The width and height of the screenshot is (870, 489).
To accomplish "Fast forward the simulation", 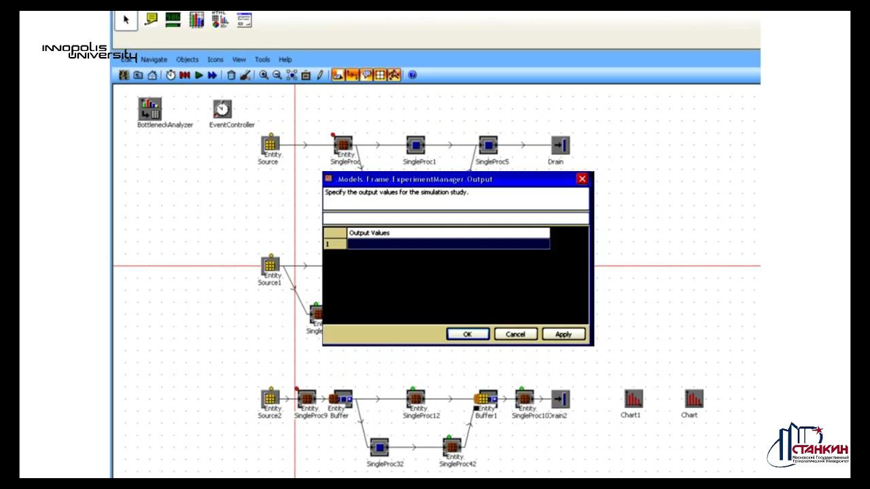I will (212, 75).
